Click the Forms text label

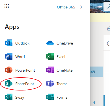tap(62, 97)
